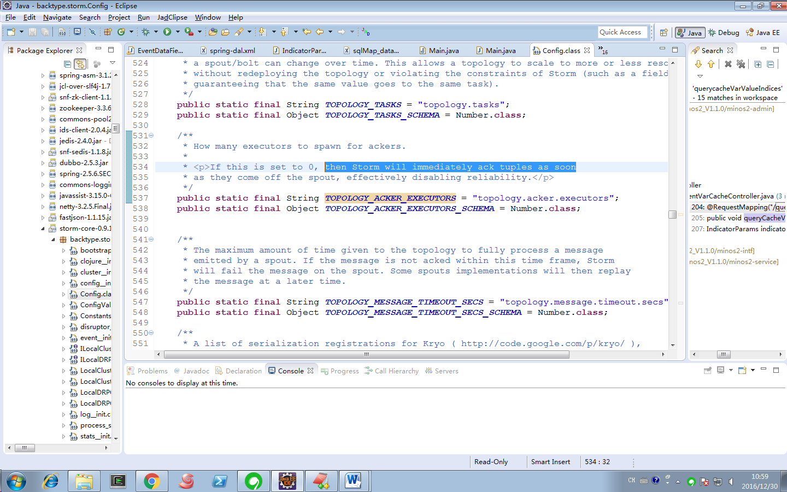The width and height of the screenshot is (787, 492).
Task: Click the Open Perspective icon
Action: (x=663, y=33)
